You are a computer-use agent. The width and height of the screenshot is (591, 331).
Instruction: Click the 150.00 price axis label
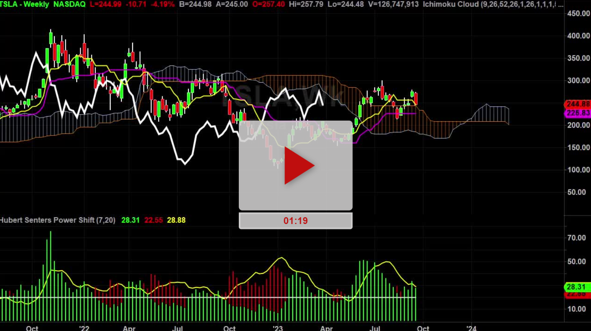tap(579, 147)
